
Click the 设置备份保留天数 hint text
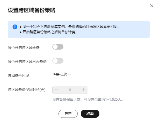[x=66, y=99]
